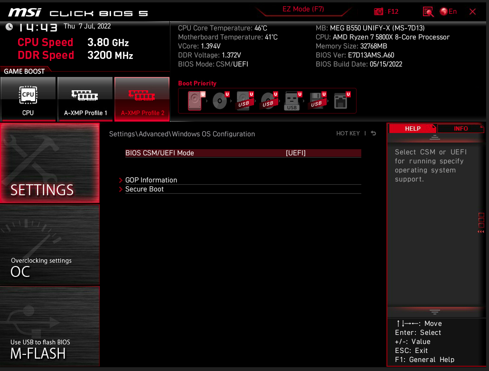Click the HOT KEY button
Image resolution: width=489 pixels, height=371 pixels.
click(x=348, y=133)
